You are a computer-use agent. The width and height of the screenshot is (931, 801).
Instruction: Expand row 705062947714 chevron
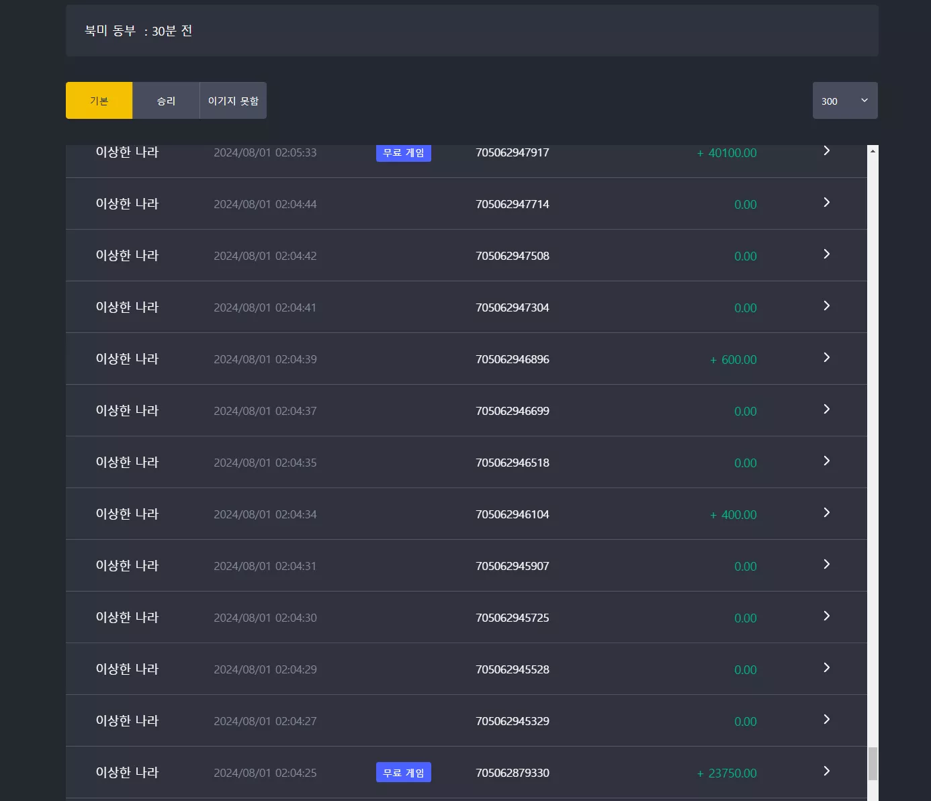827,202
